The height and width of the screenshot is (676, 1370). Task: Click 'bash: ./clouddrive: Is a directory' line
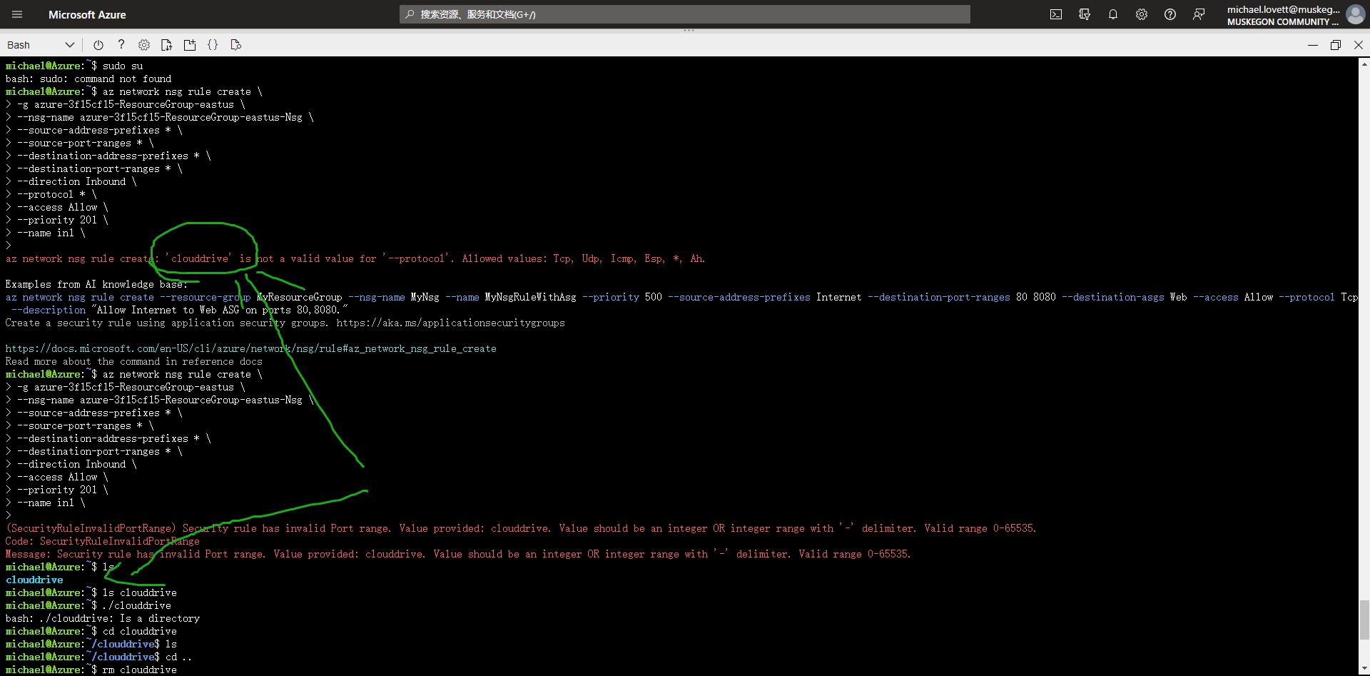[x=103, y=618]
